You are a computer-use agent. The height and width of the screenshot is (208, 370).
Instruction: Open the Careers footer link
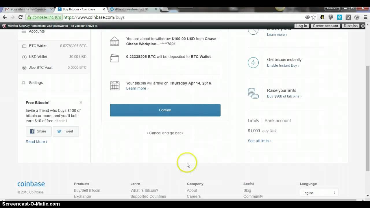tap(194, 196)
